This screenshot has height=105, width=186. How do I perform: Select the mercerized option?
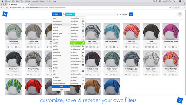coord(78,18)
